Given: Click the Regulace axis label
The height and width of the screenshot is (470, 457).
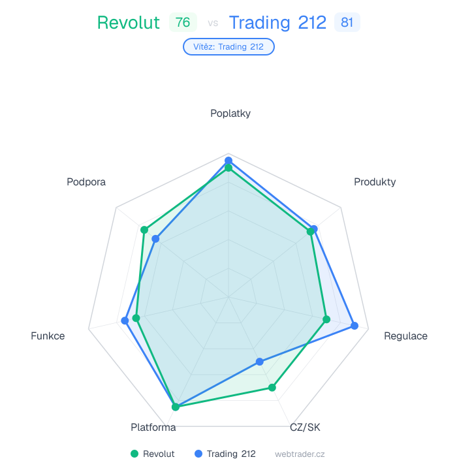Looking at the screenshot, I should [405, 336].
